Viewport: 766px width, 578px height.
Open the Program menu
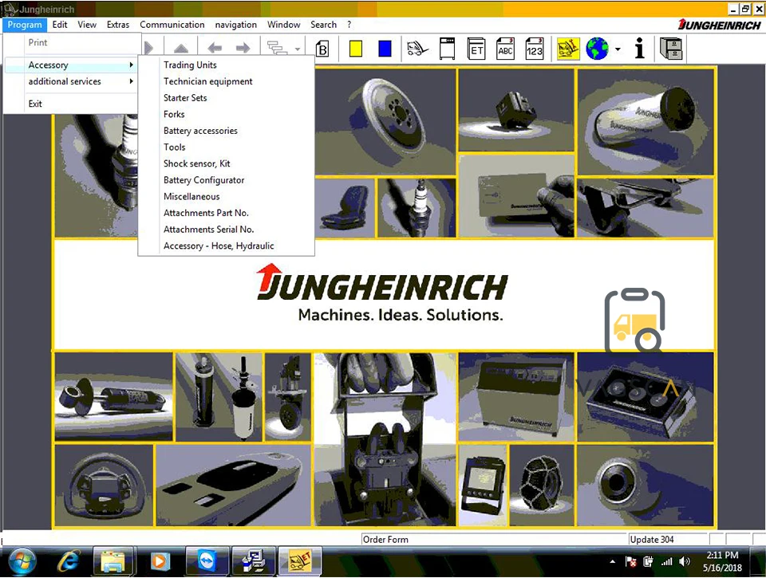click(x=25, y=25)
